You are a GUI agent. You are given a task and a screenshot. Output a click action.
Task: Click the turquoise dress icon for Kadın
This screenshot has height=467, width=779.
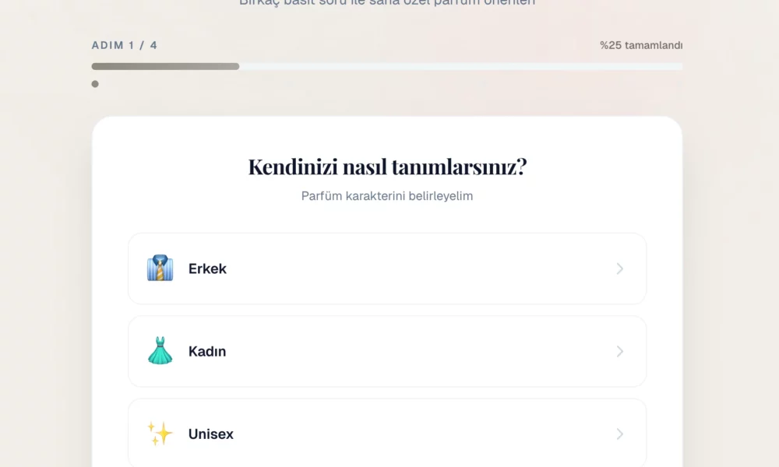pos(160,351)
